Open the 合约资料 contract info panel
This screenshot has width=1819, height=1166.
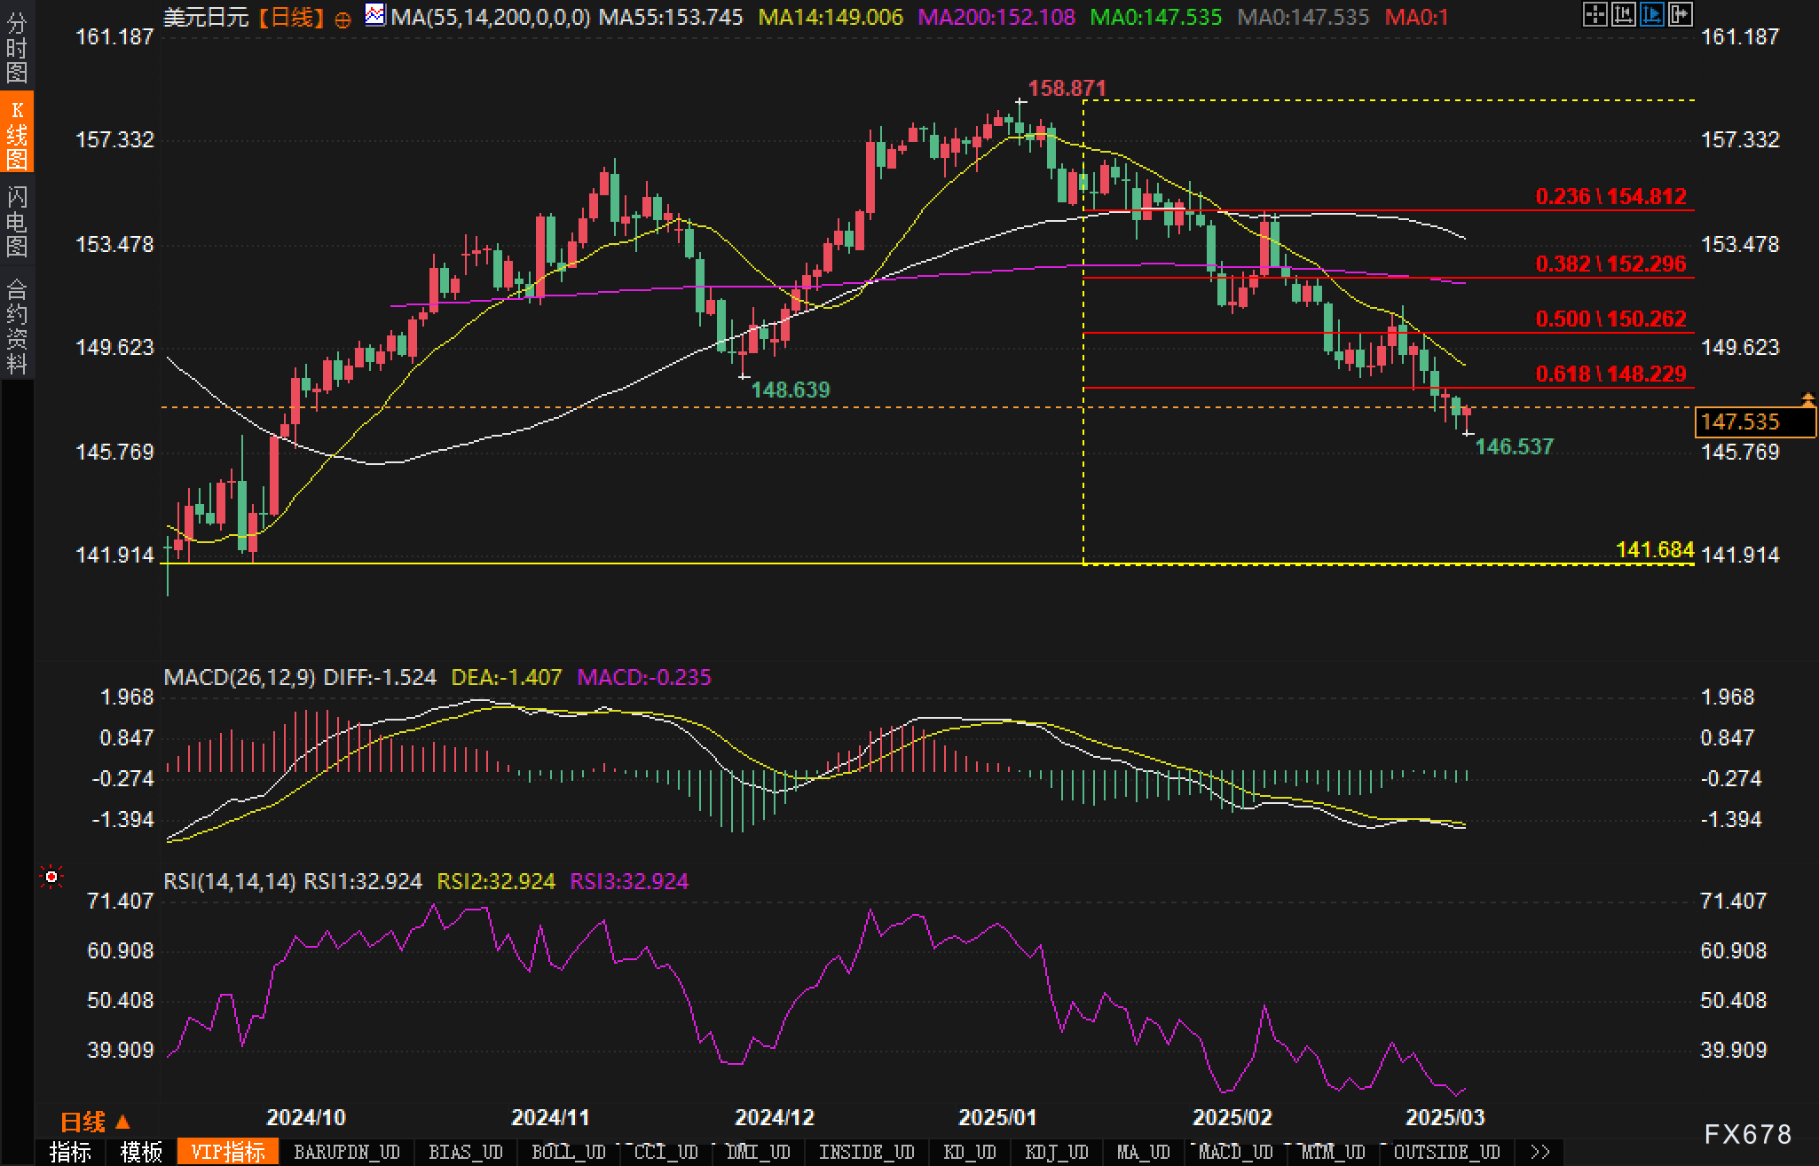[x=17, y=325]
